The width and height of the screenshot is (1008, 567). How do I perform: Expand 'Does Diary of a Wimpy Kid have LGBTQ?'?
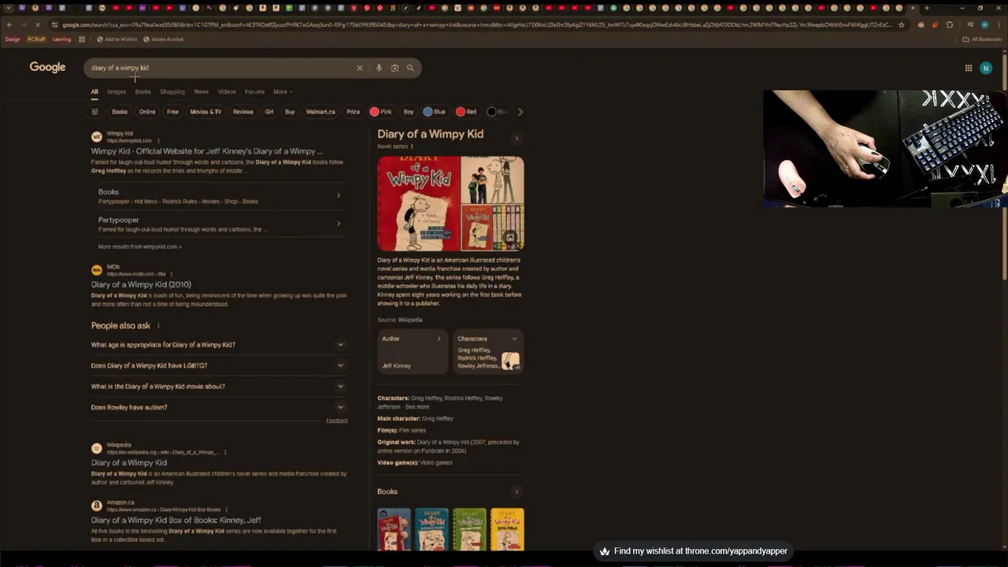click(218, 365)
